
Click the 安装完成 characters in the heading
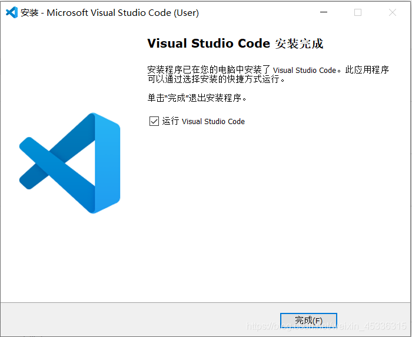(299, 44)
